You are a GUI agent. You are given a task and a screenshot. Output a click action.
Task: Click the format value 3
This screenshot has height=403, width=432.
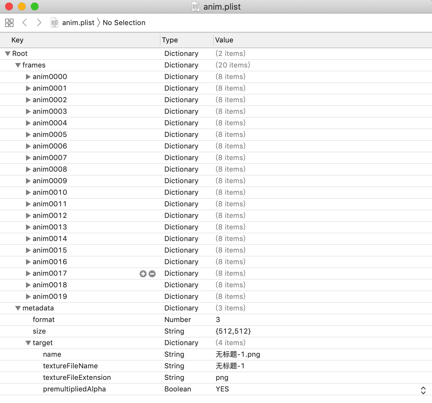click(x=218, y=320)
